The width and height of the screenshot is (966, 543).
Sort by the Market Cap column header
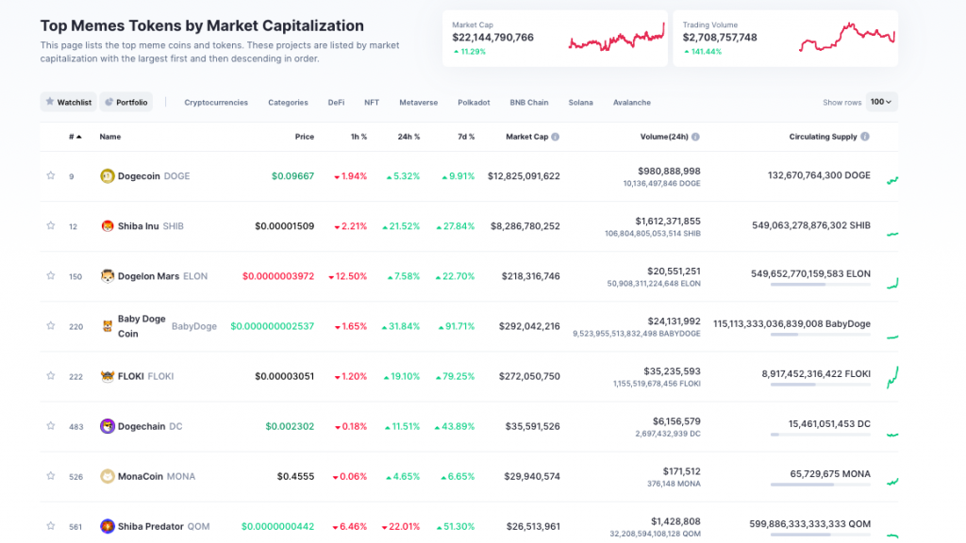[526, 137]
